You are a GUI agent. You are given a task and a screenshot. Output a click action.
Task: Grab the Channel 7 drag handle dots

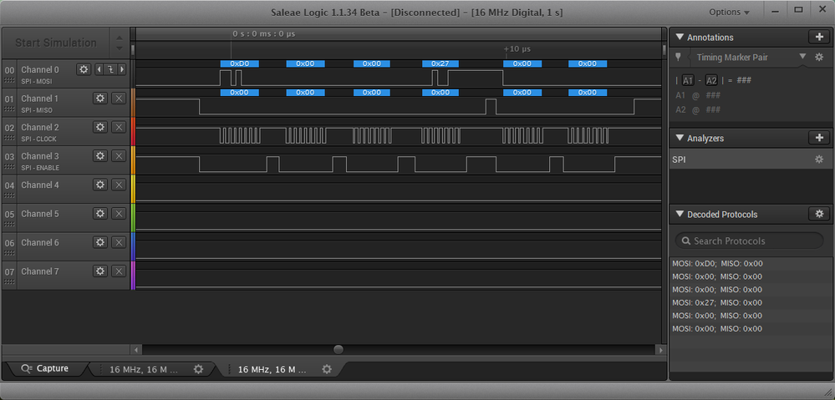point(9,282)
